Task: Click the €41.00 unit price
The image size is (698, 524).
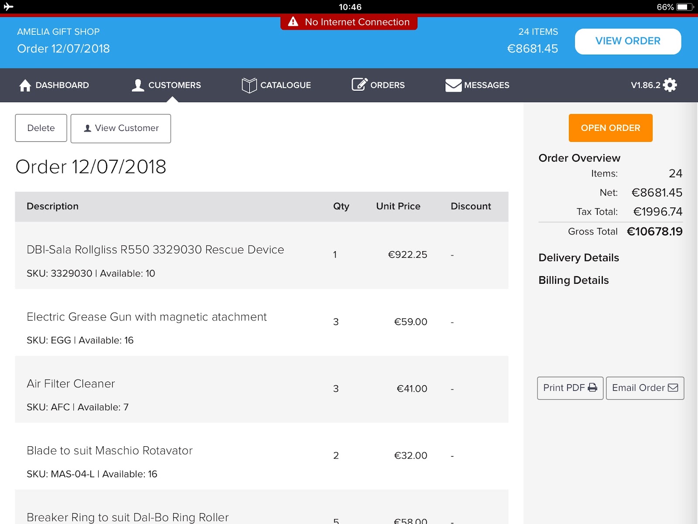Action: [x=412, y=389]
